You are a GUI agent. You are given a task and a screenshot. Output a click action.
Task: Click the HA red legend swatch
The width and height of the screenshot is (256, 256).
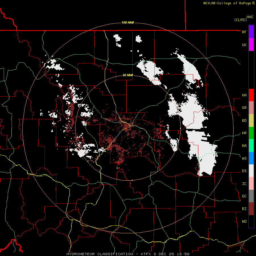tap(251, 95)
